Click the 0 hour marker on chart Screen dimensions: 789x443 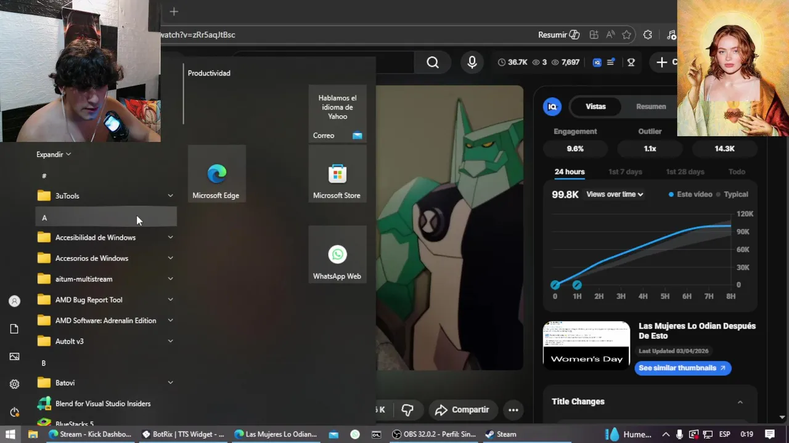tap(555, 285)
